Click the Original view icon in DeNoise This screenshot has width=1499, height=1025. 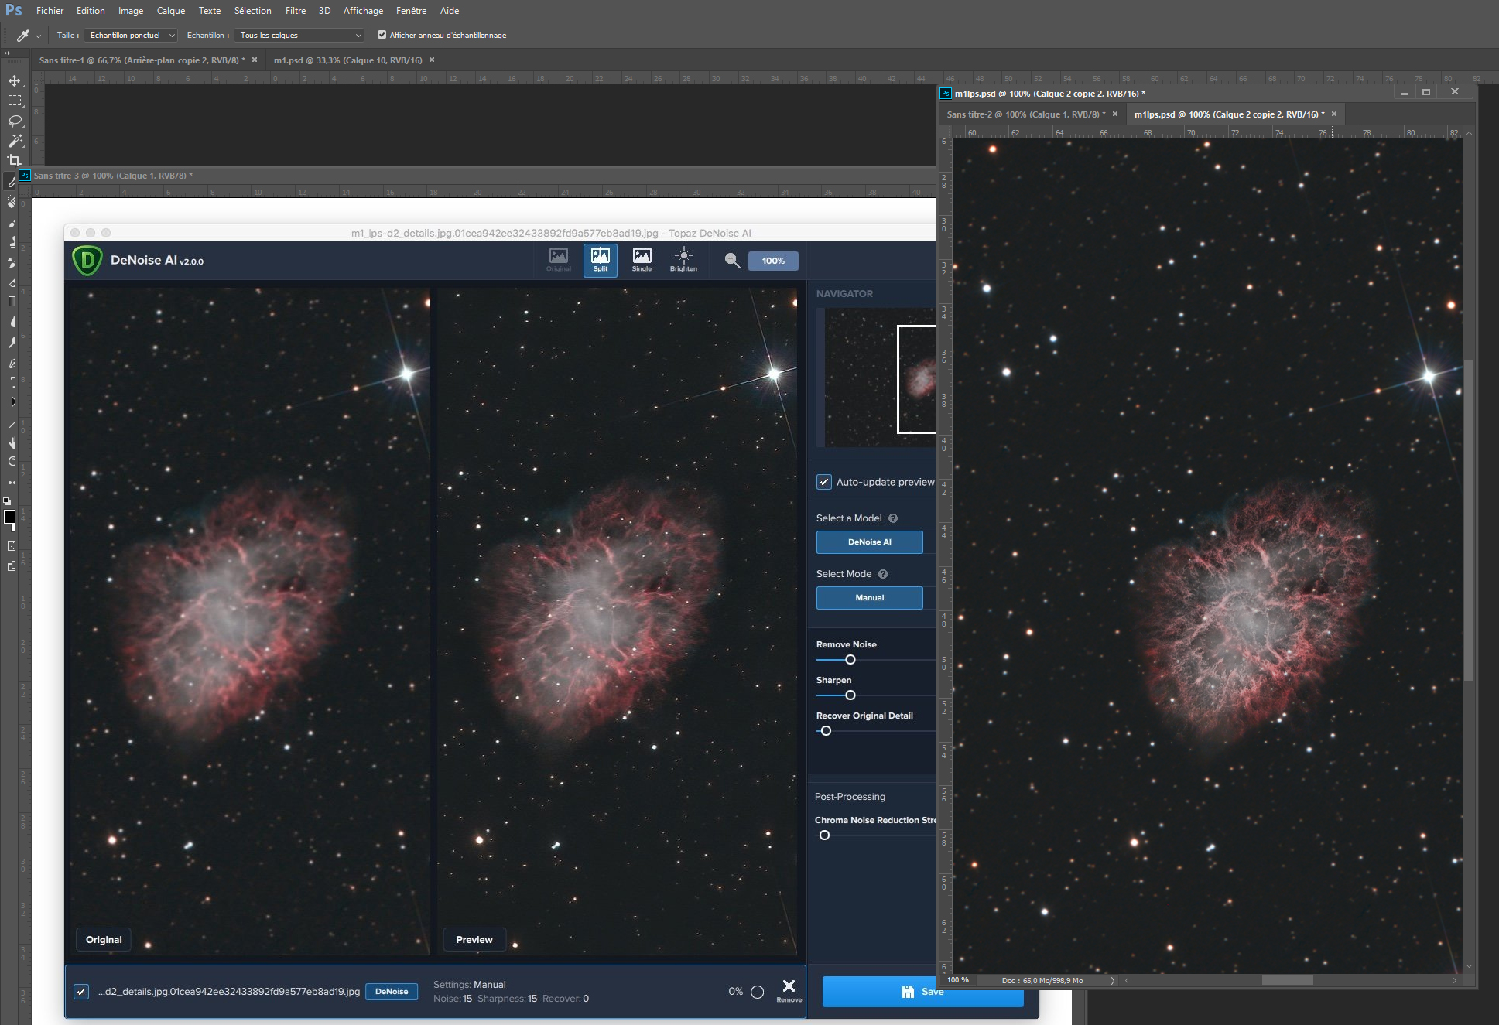point(559,261)
